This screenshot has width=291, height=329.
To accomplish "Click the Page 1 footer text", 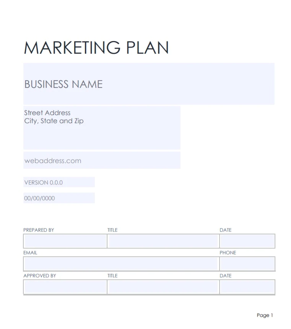I will coord(265,315).
